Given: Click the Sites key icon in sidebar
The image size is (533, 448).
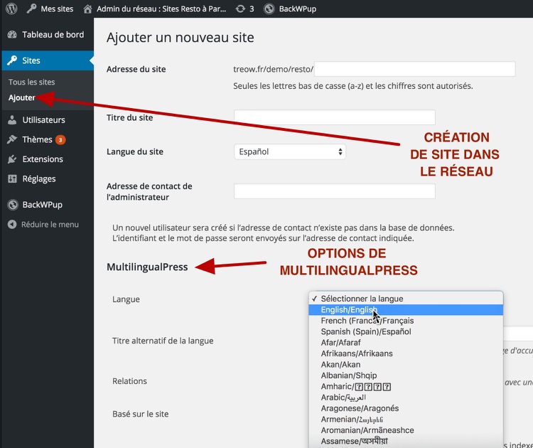Looking at the screenshot, I should click(x=12, y=60).
